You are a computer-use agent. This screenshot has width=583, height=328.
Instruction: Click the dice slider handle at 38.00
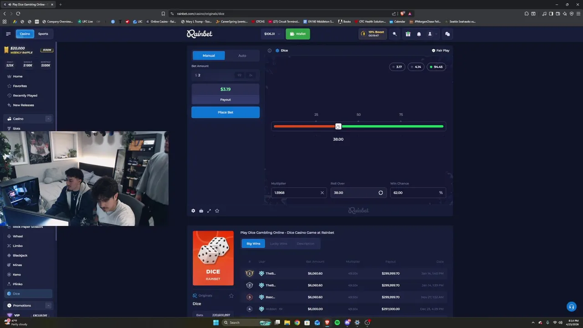(338, 126)
